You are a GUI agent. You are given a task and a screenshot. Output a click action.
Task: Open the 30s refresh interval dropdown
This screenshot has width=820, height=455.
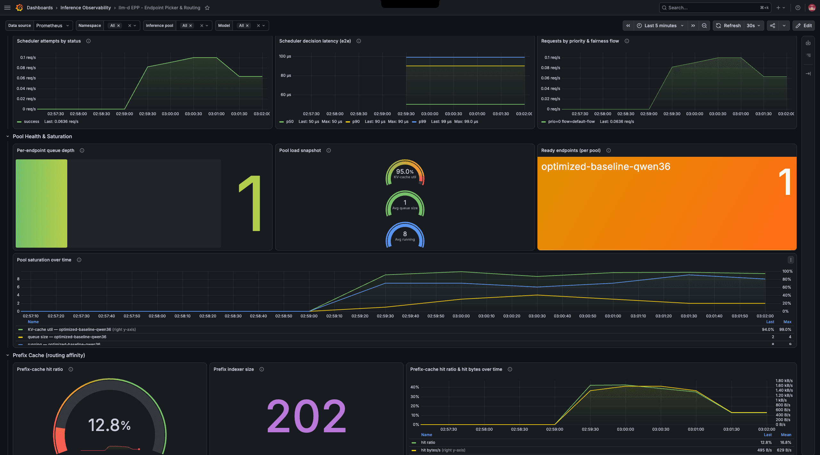pyautogui.click(x=754, y=26)
